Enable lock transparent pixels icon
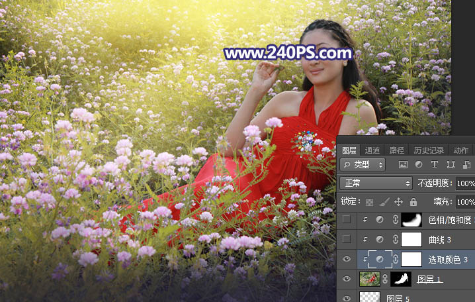Viewport: 475px width, 302px height. coord(368,201)
